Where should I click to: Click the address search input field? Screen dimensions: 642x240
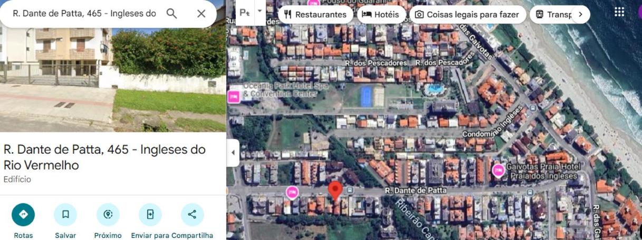click(84, 14)
